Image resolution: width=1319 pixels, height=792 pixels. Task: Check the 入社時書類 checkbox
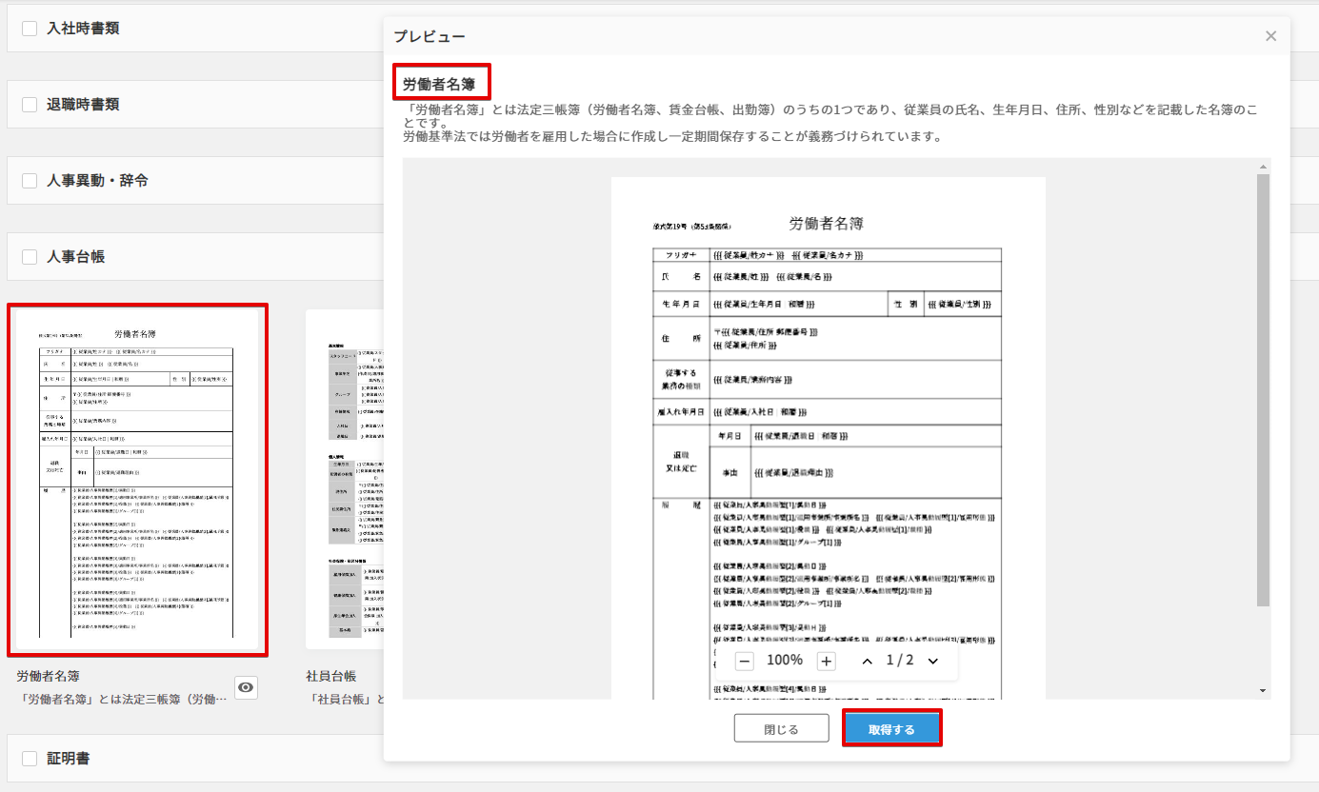pos(30,29)
